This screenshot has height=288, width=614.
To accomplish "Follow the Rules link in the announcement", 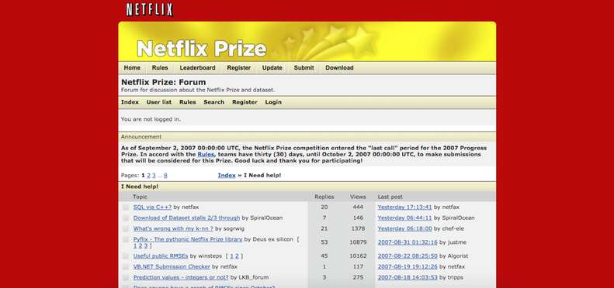I will (206, 154).
